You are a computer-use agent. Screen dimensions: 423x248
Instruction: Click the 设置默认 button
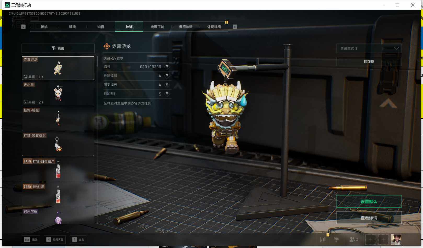(x=369, y=202)
